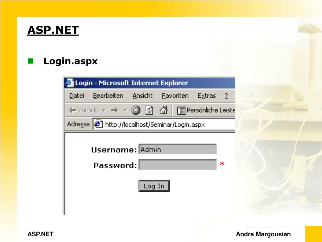
Task: Toggle the Persönliche Leiste button
Action: 206,110
